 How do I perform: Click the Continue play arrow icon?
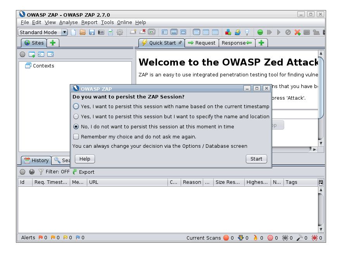click(278, 32)
